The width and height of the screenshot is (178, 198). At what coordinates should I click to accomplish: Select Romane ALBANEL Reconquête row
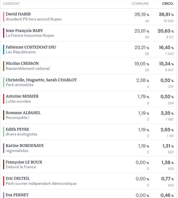click(88, 115)
